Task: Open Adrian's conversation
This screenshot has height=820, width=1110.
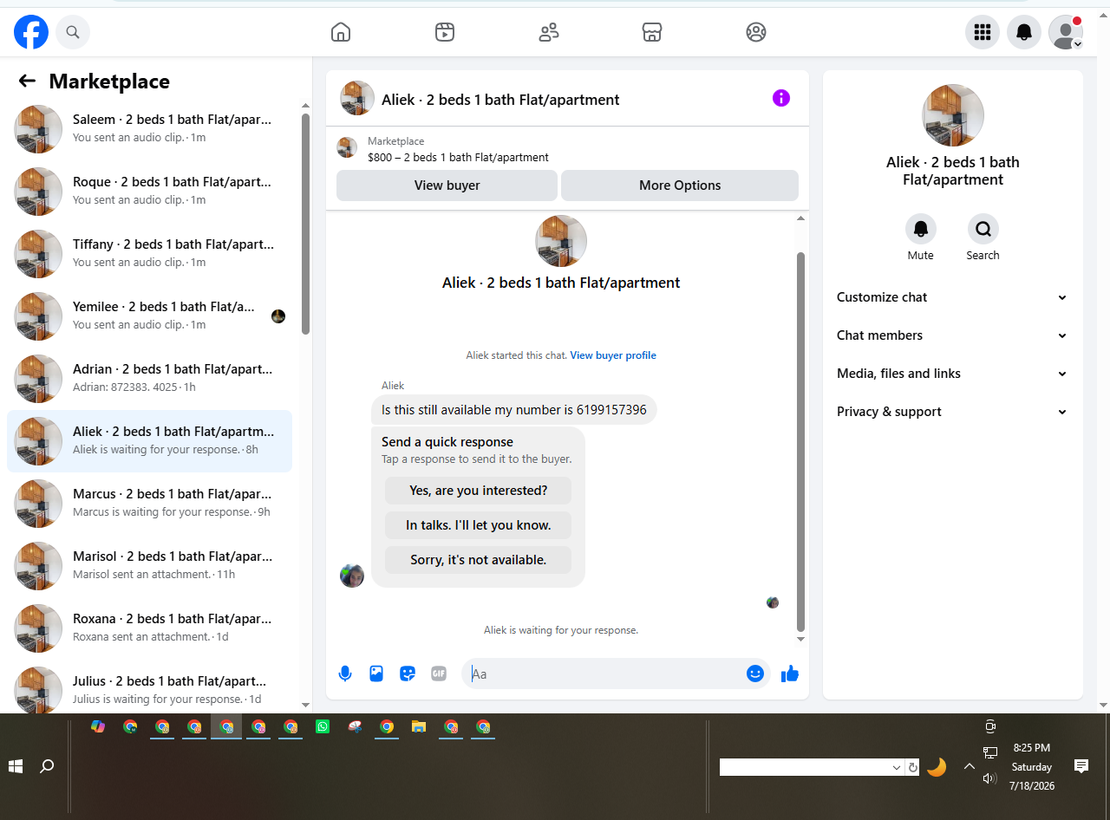Action: coord(149,379)
